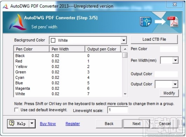Expand the Pen Width(mm) dropdown
186x137 pixels.
[175, 60]
